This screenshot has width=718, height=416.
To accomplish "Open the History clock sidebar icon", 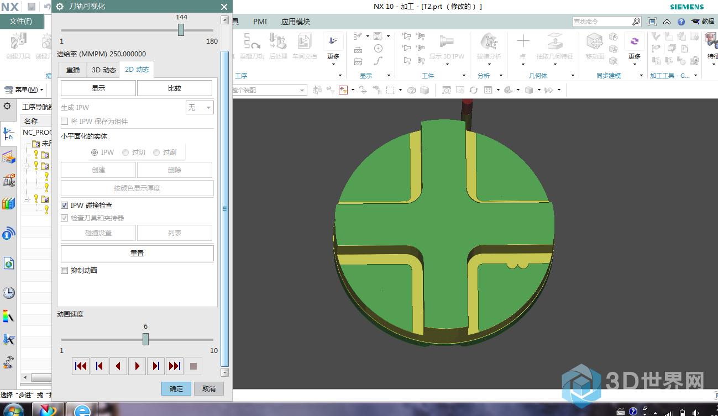I will pyautogui.click(x=8, y=293).
